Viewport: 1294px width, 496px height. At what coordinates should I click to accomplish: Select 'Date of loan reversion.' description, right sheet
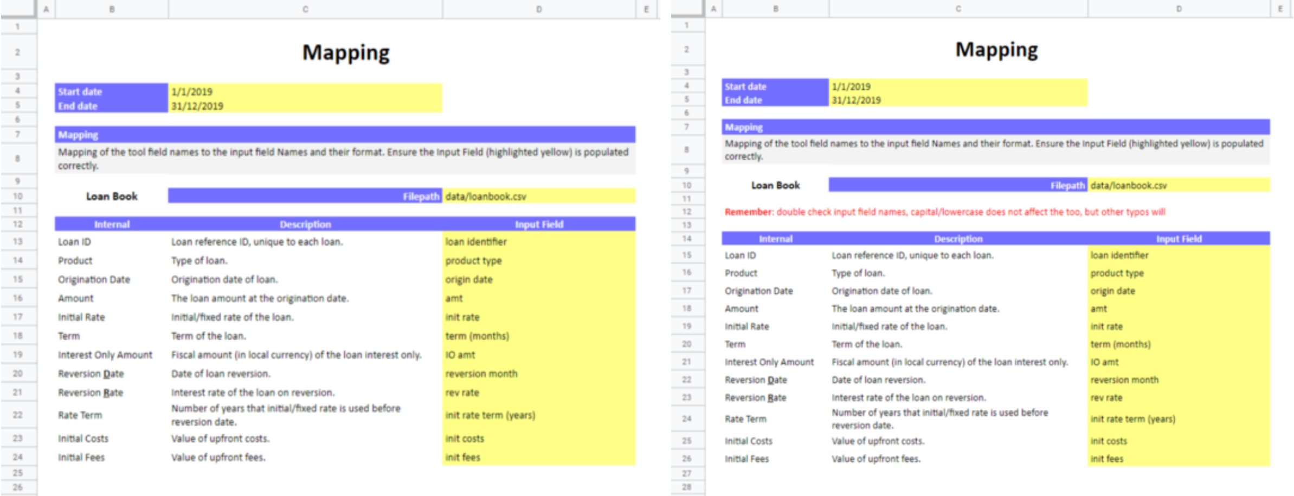point(878,380)
